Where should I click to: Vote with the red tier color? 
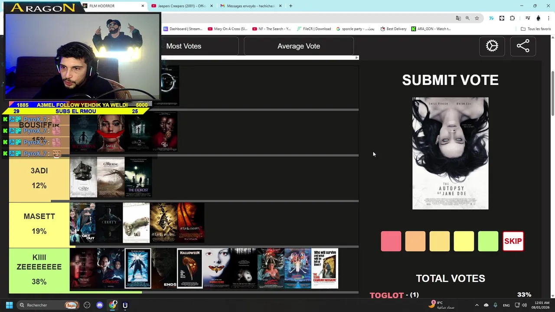coord(391,241)
